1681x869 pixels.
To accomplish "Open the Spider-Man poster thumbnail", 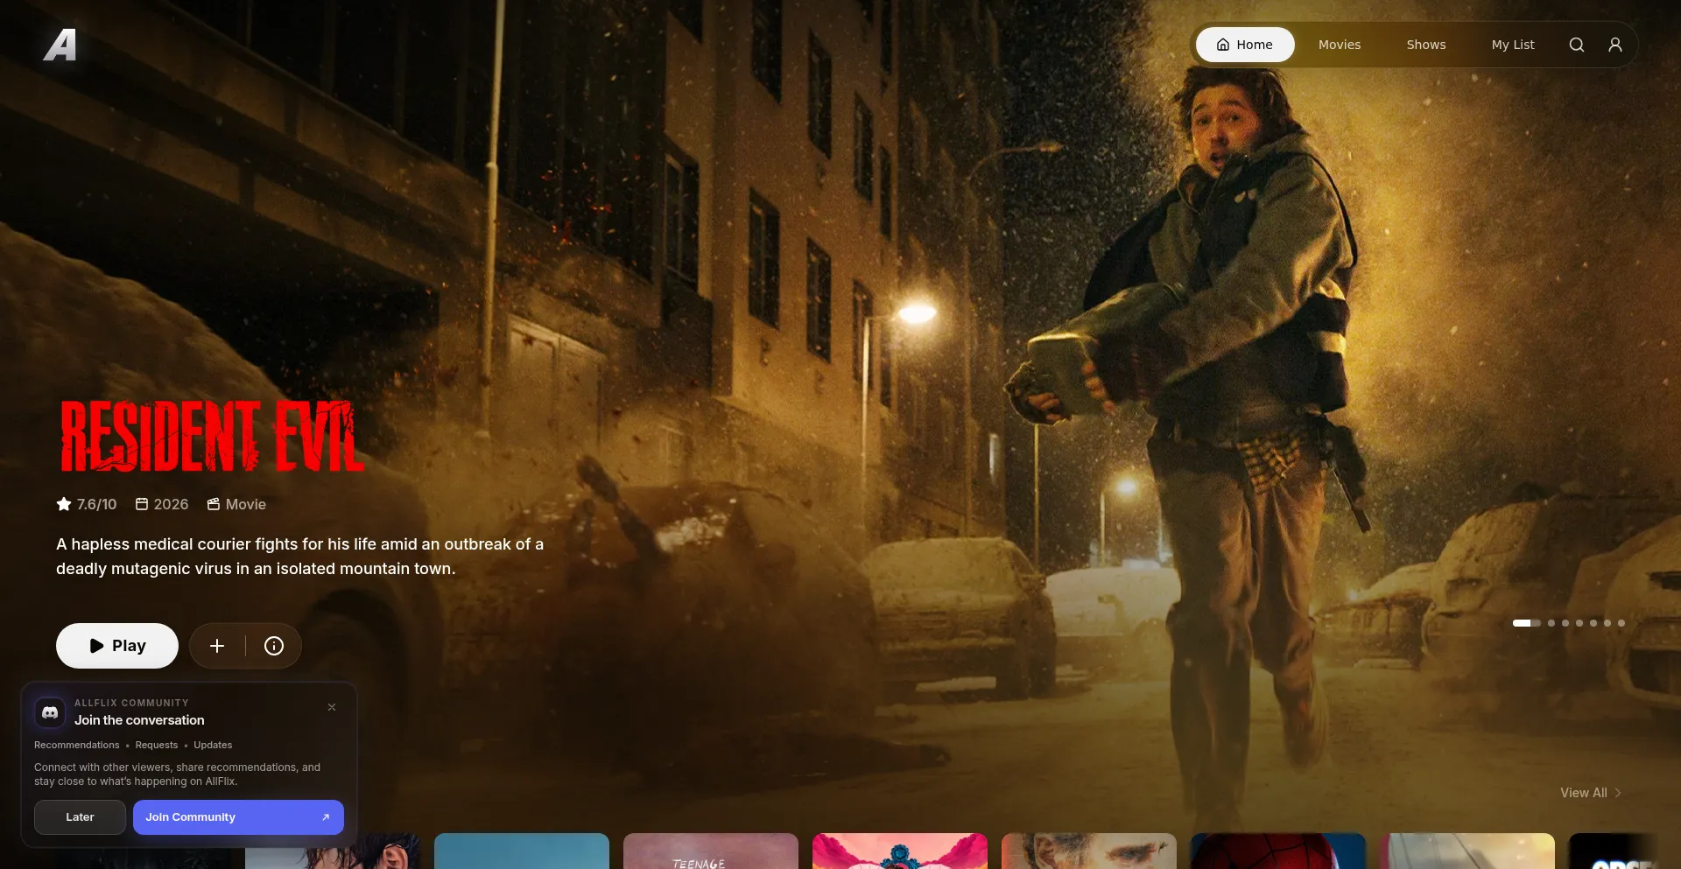I will [x=1278, y=851].
